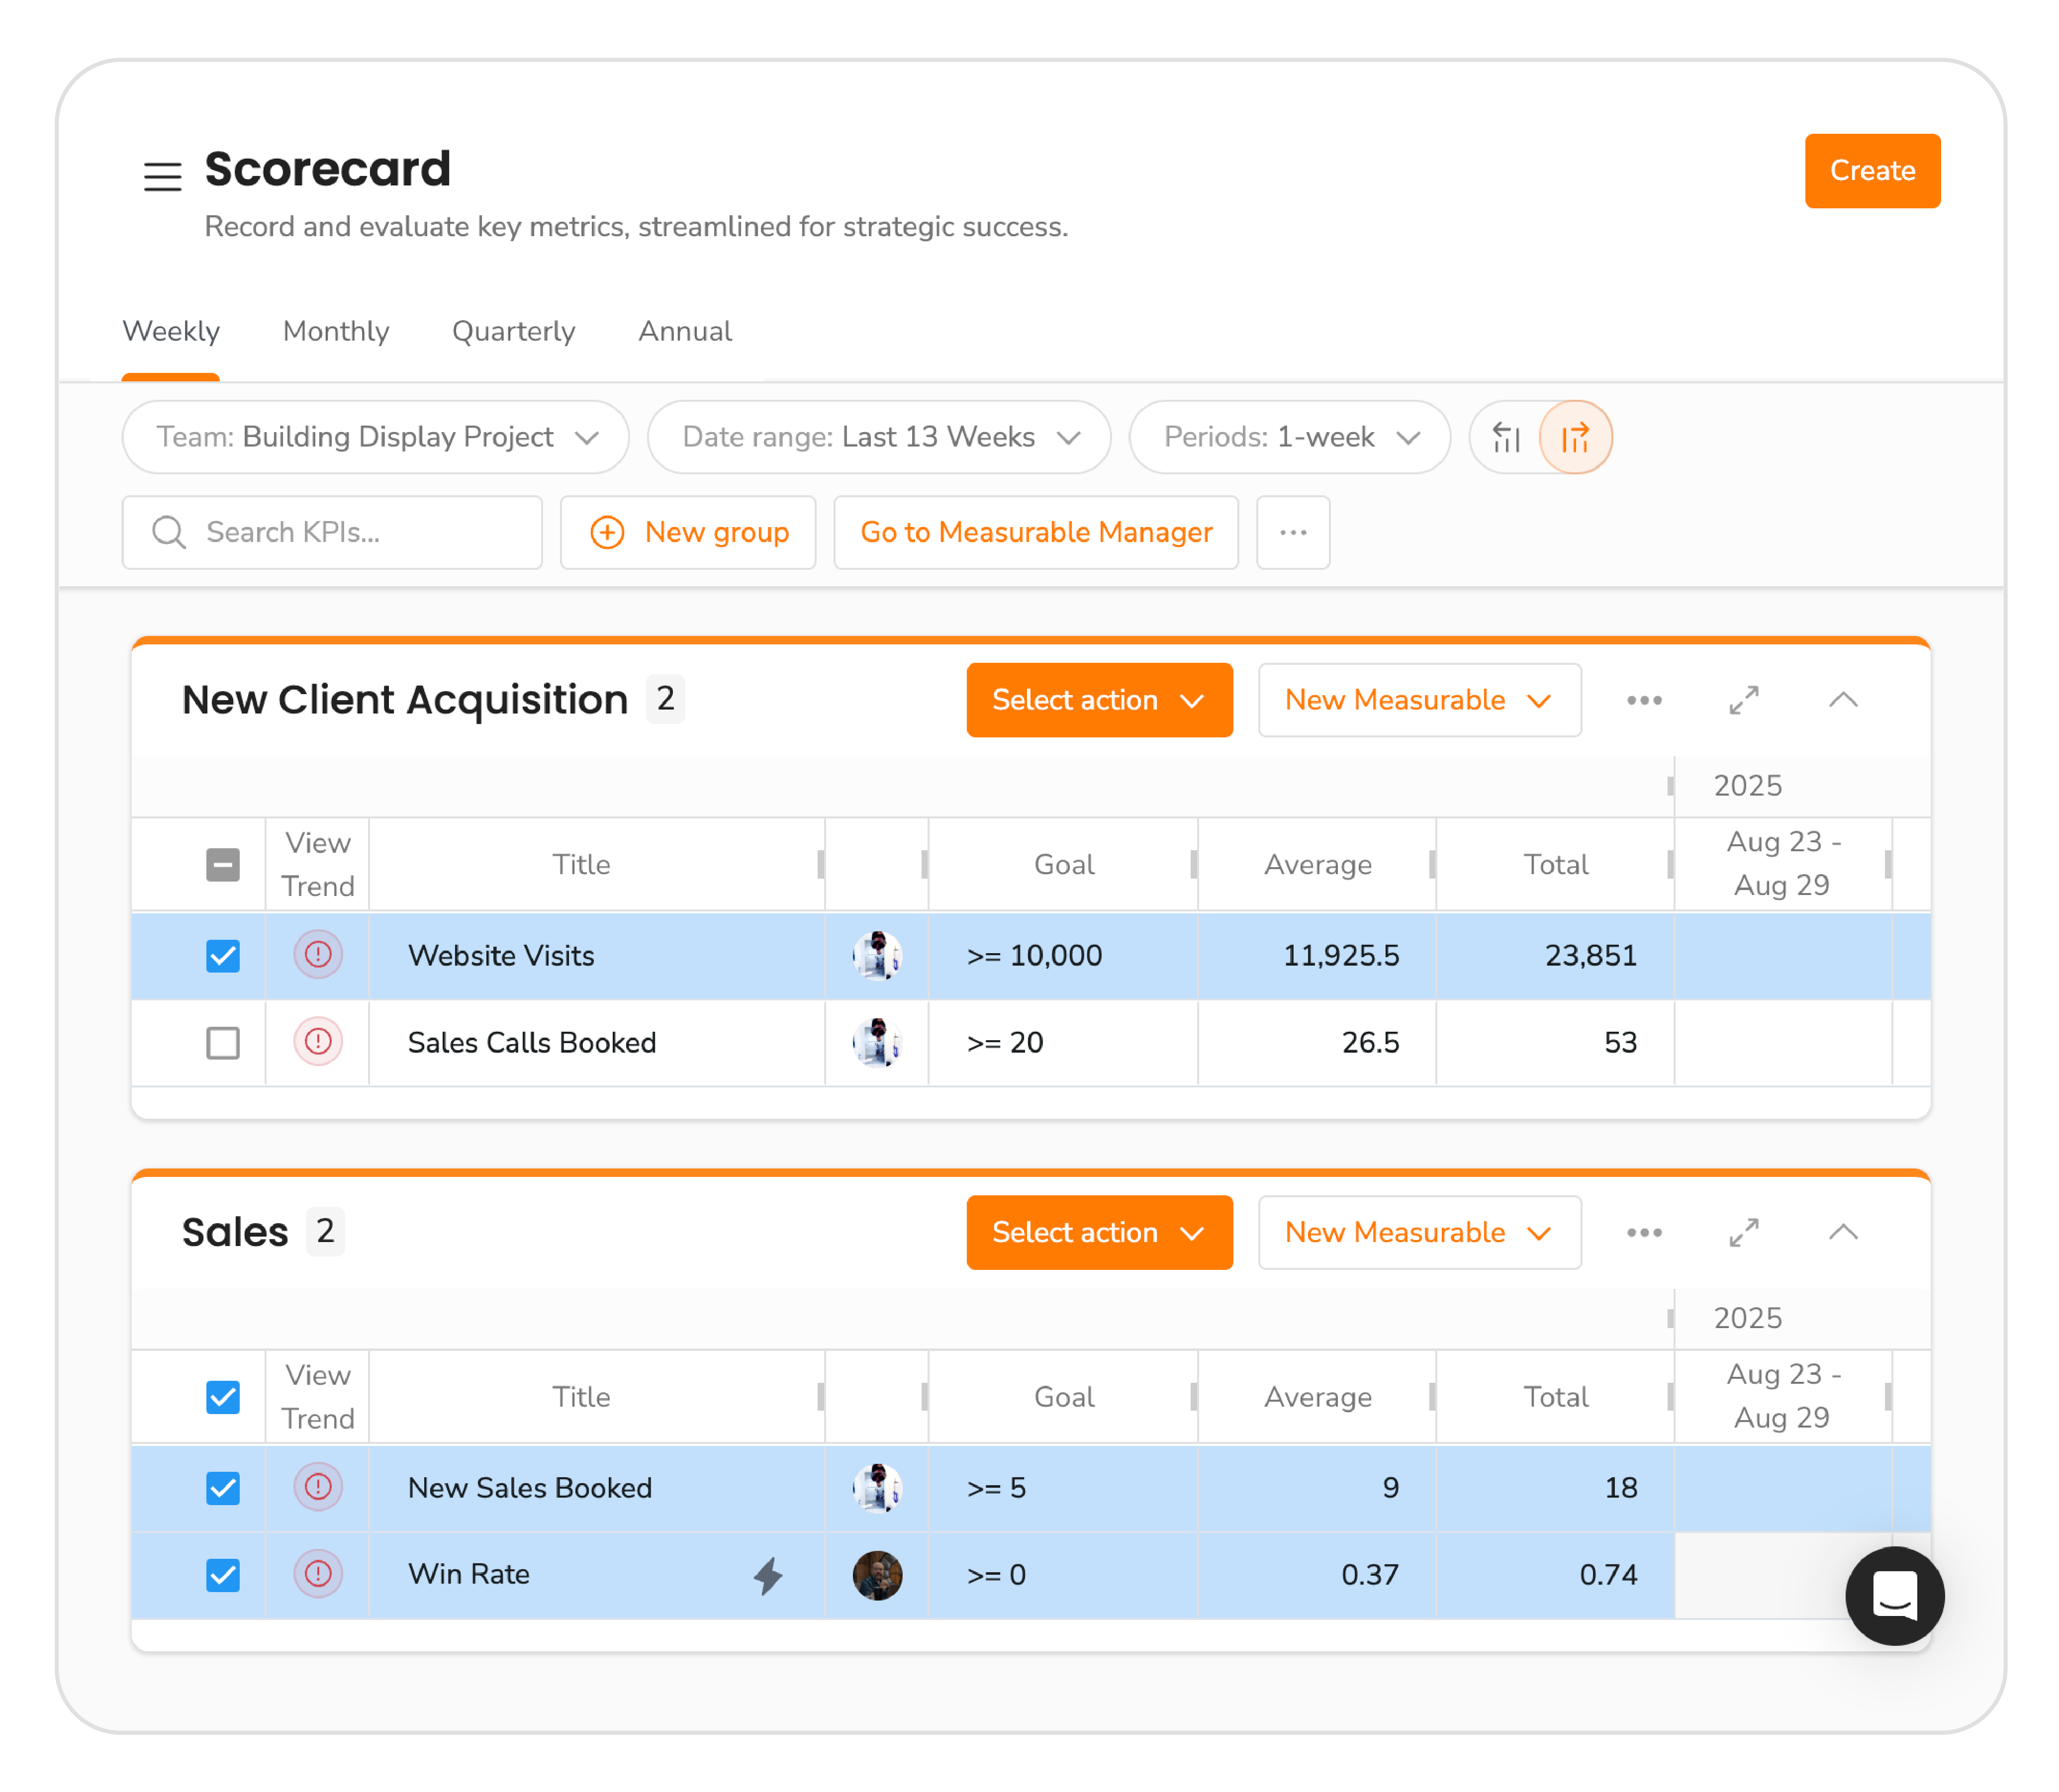Click the lightning bolt beside Win Rate
Viewport: 2059px width, 1792px height.
click(768, 1574)
